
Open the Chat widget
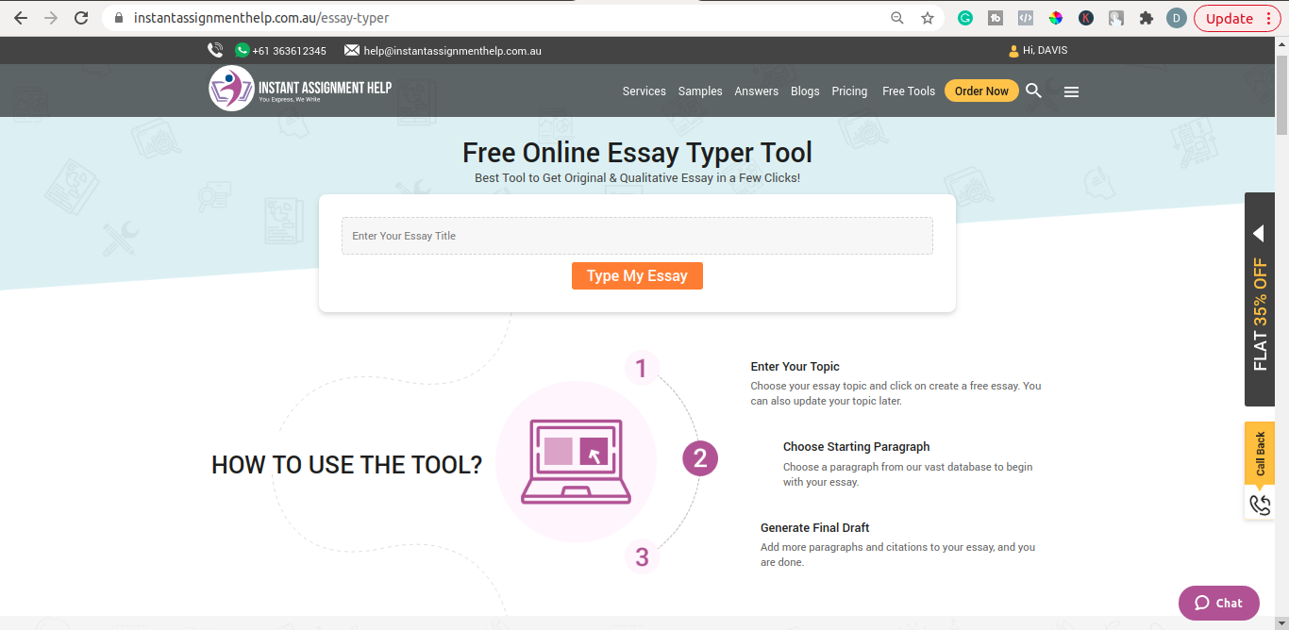(x=1218, y=603)
